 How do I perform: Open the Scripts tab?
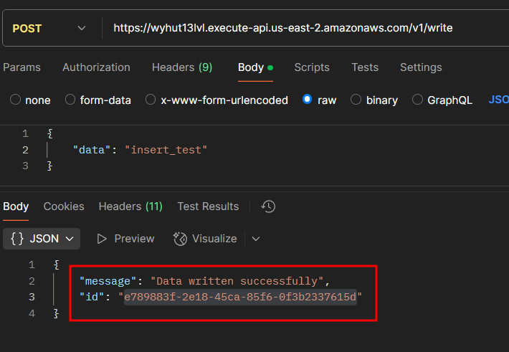point(312,67)
